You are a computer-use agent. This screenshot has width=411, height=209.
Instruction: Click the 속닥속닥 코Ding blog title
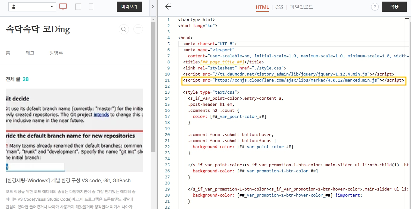click(x=38, y=29)
